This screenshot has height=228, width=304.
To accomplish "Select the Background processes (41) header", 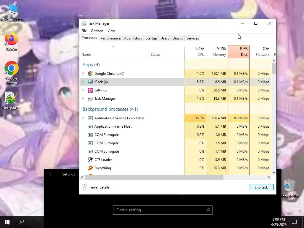I will click(110, 109).
